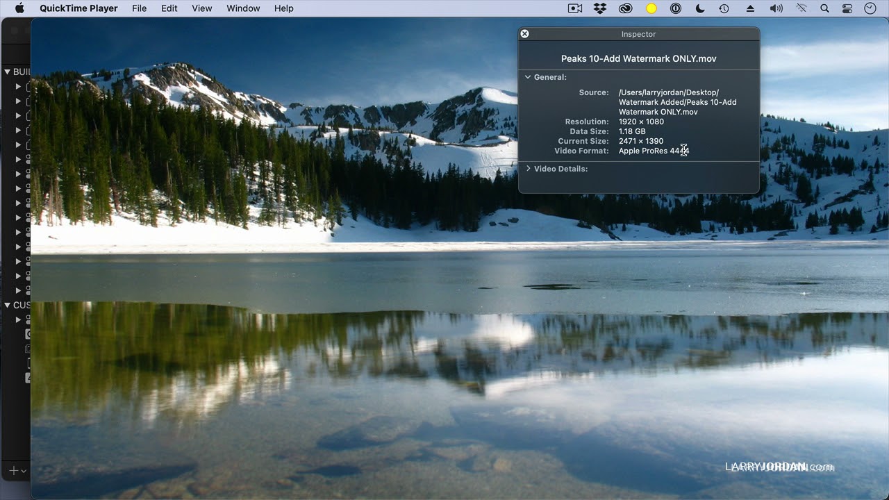Viewport: 889px width, 500px height.
Task: Open the Window menu
Action: (243, 8)
